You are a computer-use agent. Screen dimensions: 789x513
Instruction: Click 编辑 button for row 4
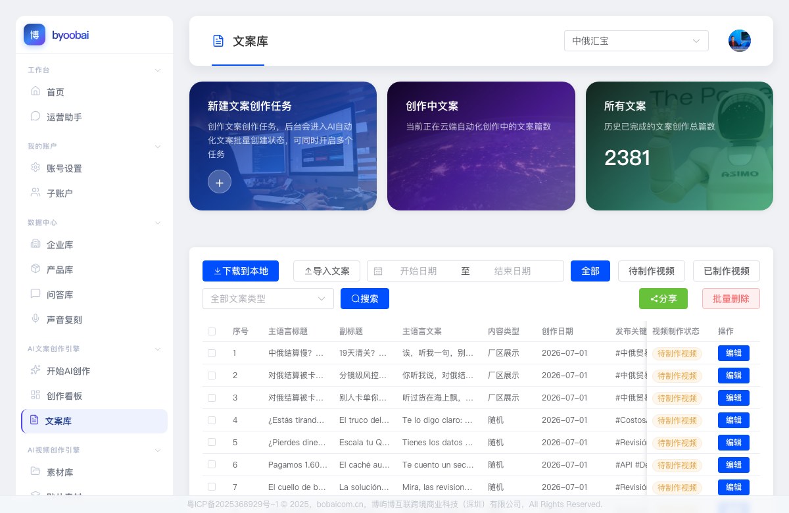(x=734, y=420)
